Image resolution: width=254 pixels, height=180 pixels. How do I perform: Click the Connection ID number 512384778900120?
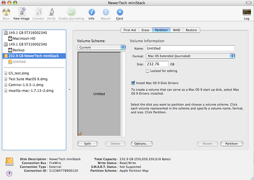pyautogui.click(x=64, y=171)
